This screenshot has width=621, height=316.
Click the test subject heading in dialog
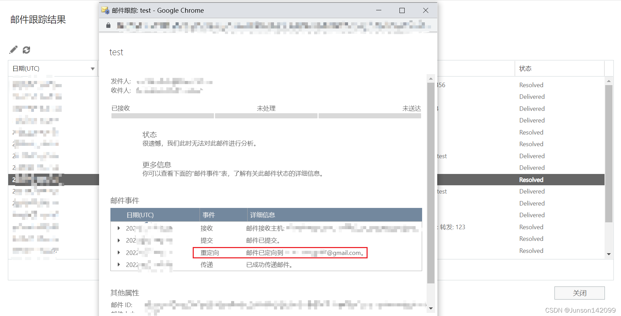click(x=116, y=52)
